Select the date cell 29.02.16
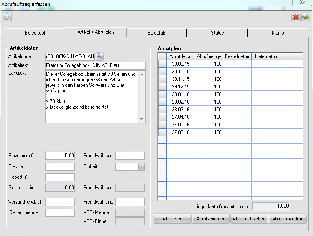 (x=181, y=102)
